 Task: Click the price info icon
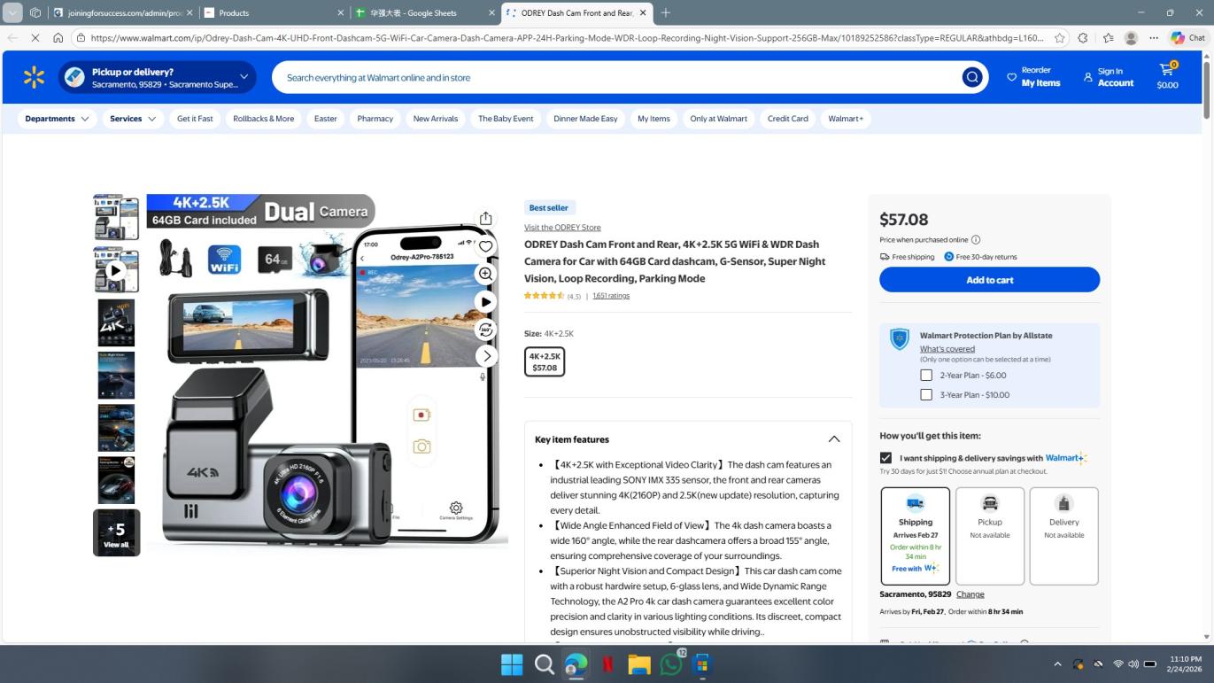pos(976,240)
